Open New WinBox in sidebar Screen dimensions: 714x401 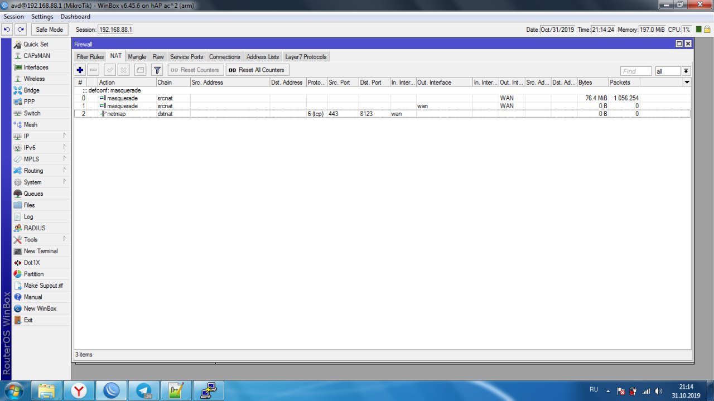(x=42, y=308)
